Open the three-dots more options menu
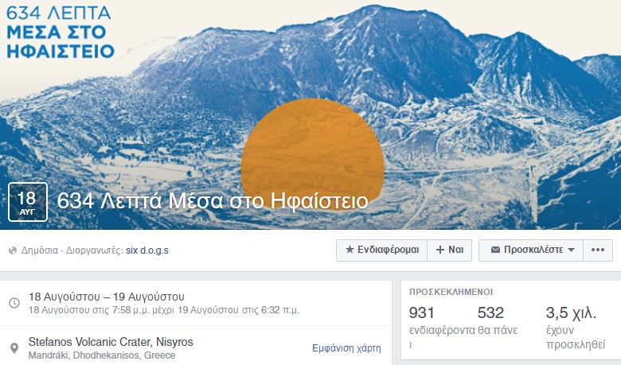This screenshot has height=365, width=621. [598, 250]
